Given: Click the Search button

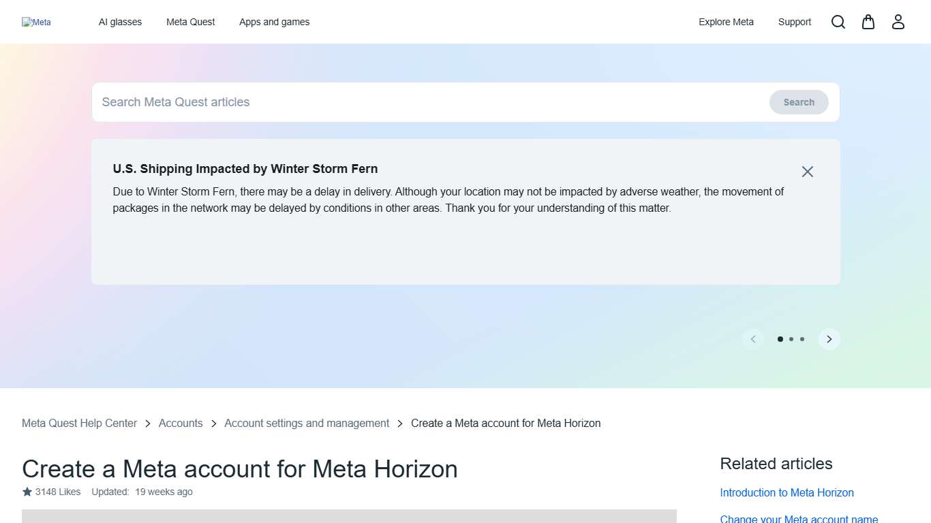Looking at the screenshot, I should (798, 101).
